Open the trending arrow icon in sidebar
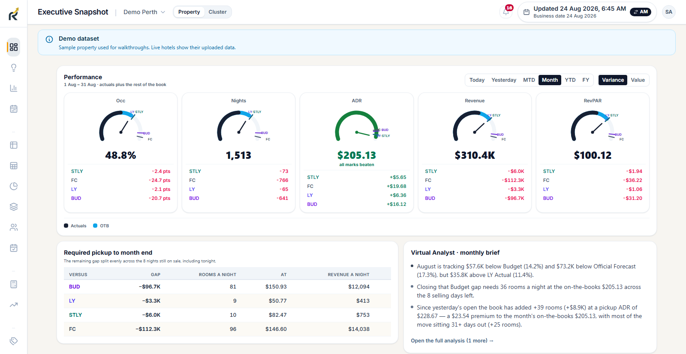The height and width of the screenshot is (354, 686). tap(14, 305)
